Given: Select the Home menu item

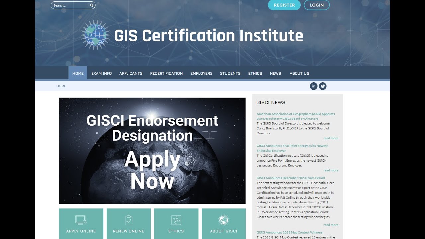Looking at the screenshot, I should point(78,73).
